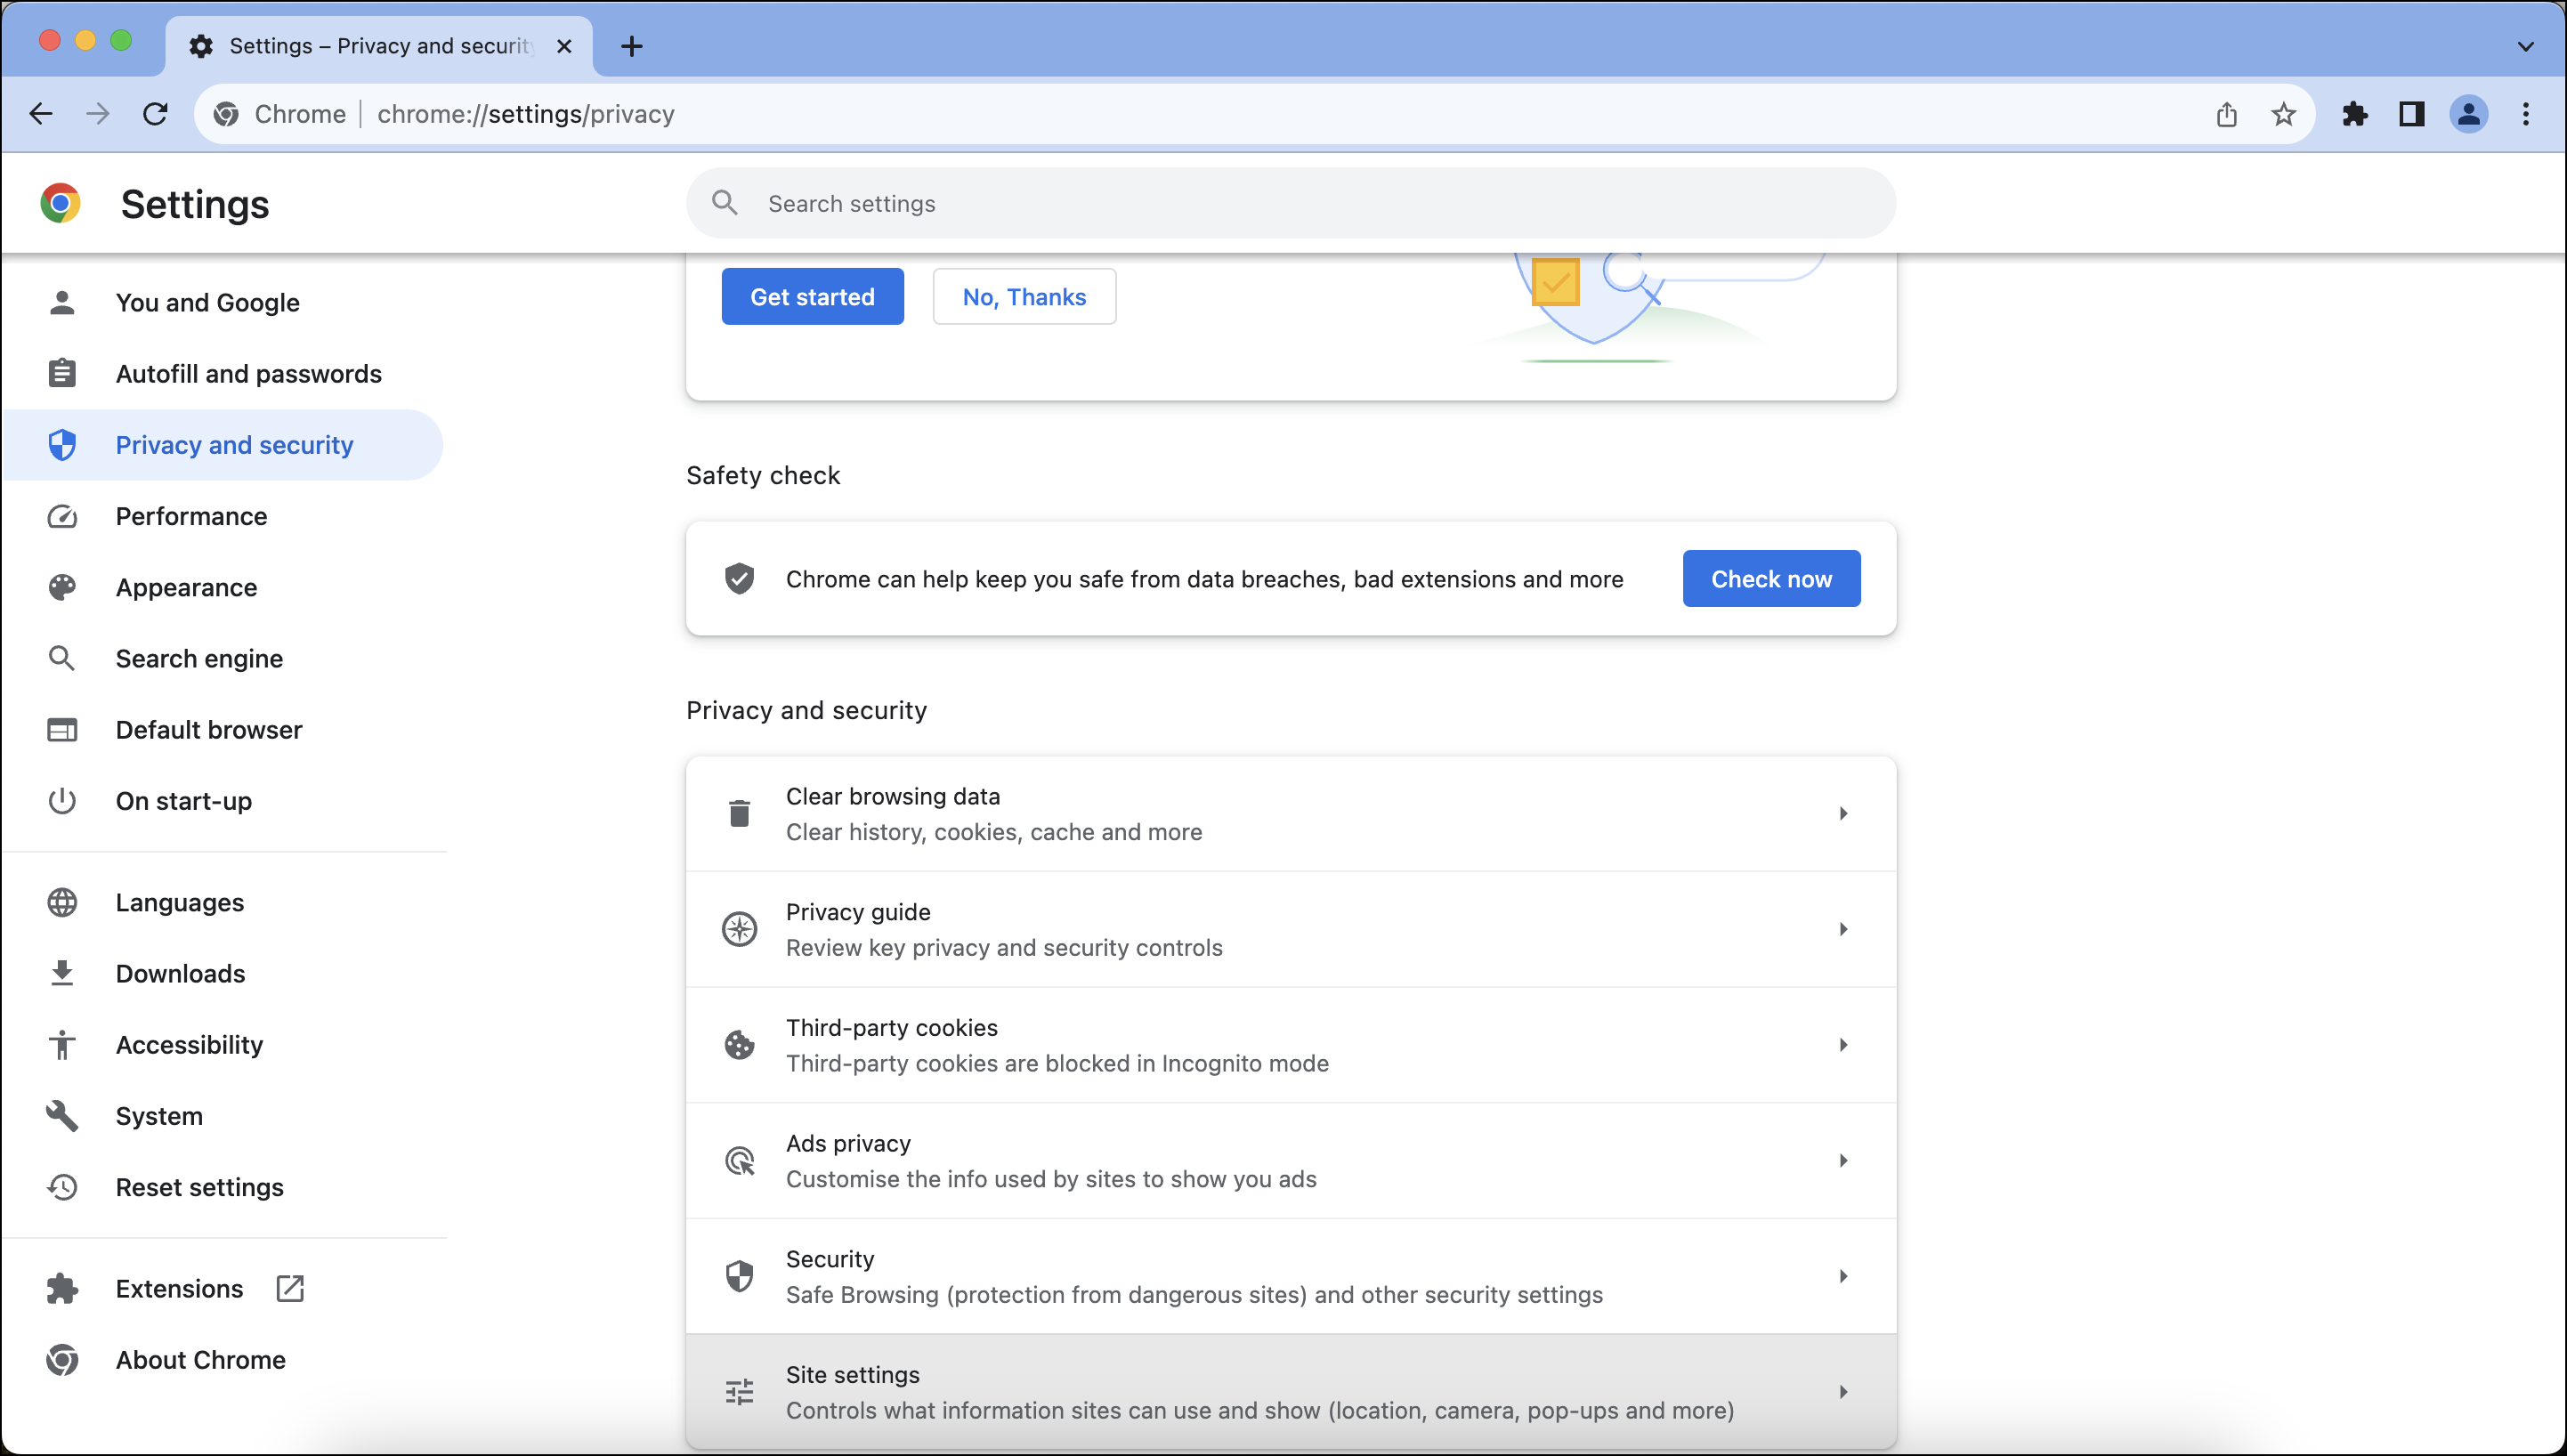
Task: Bookmark this tab with the star icon
Action: [x=2283, y=114]
